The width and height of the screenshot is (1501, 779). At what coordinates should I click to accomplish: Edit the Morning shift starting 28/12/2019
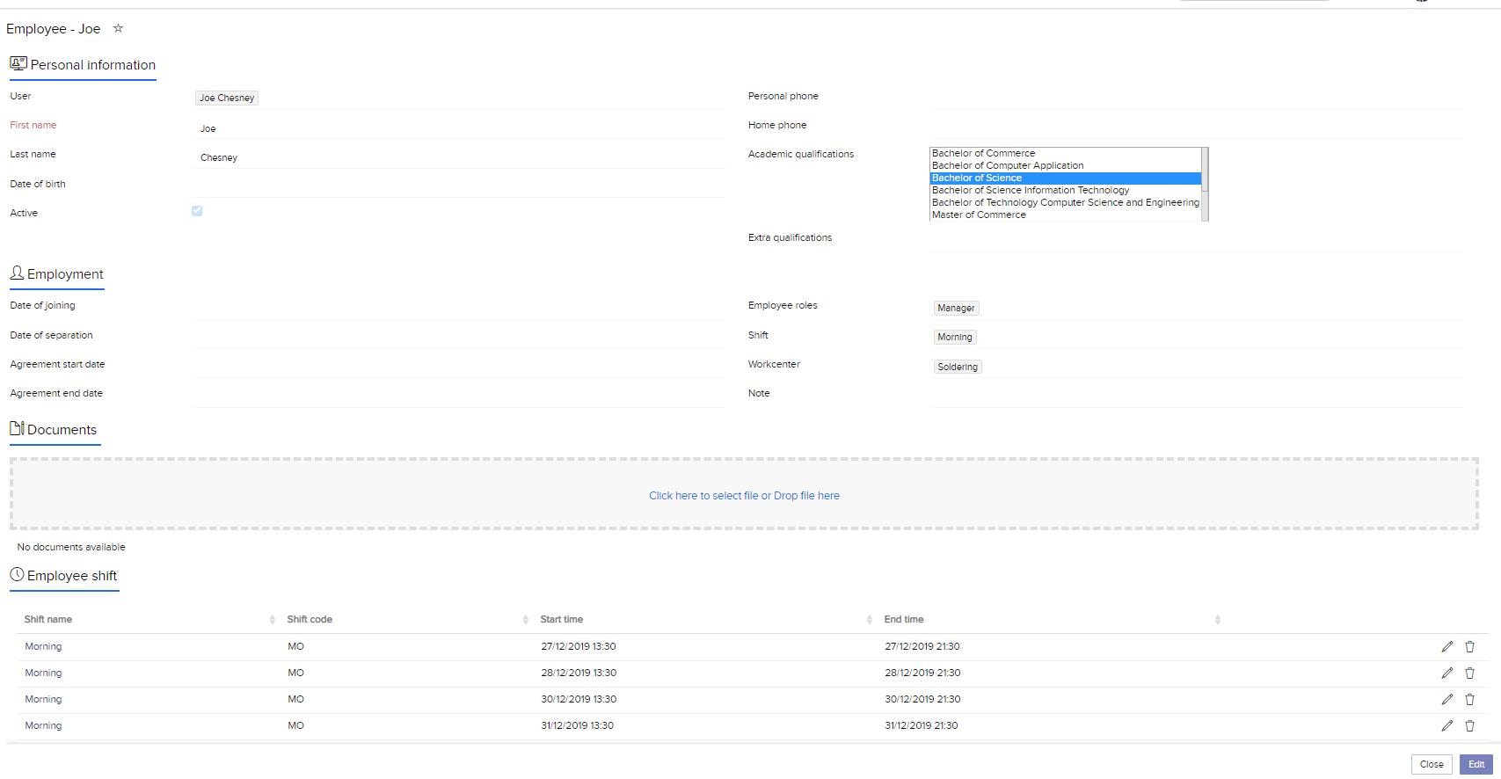click(x=1446, y=673)
